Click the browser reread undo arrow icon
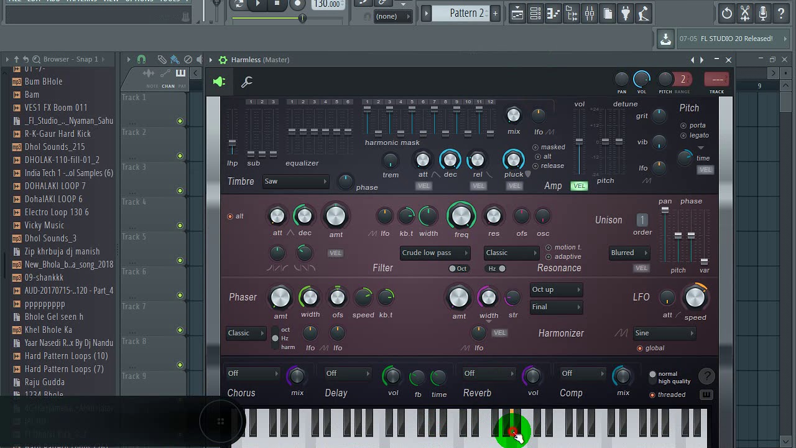Viewport: 796px width, 448px height. coord(26,59)
